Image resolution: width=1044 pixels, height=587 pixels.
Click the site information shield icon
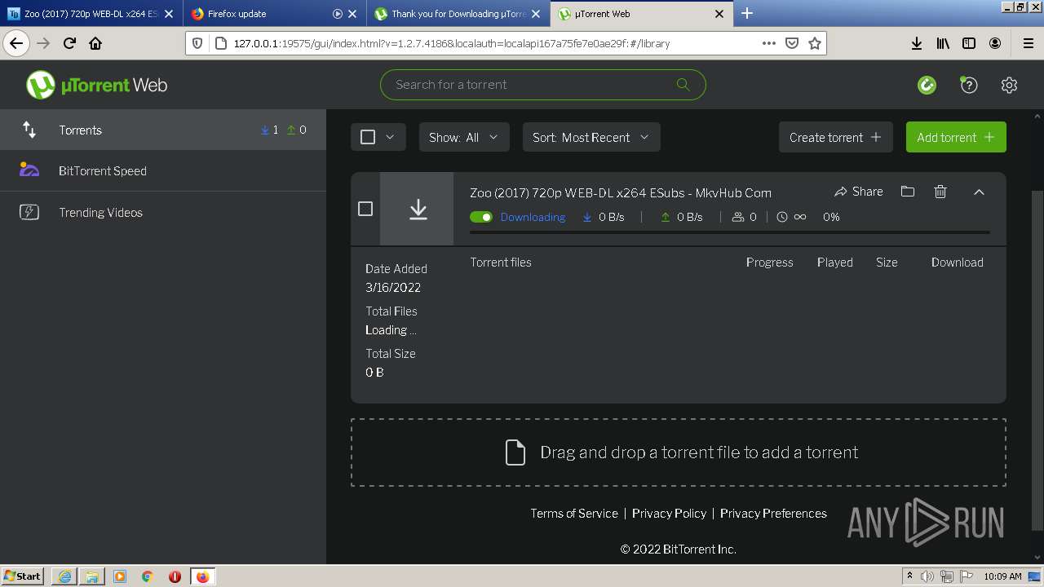(x=197, y=43)
